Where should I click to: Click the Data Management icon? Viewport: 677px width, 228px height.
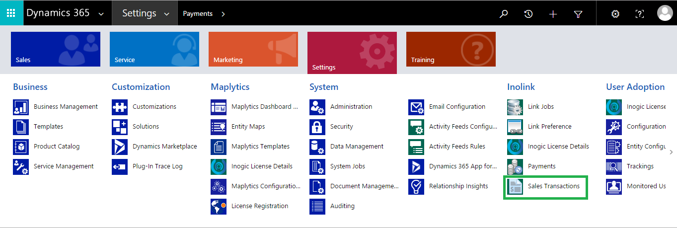pyautogui.click(x=317, y=147)
